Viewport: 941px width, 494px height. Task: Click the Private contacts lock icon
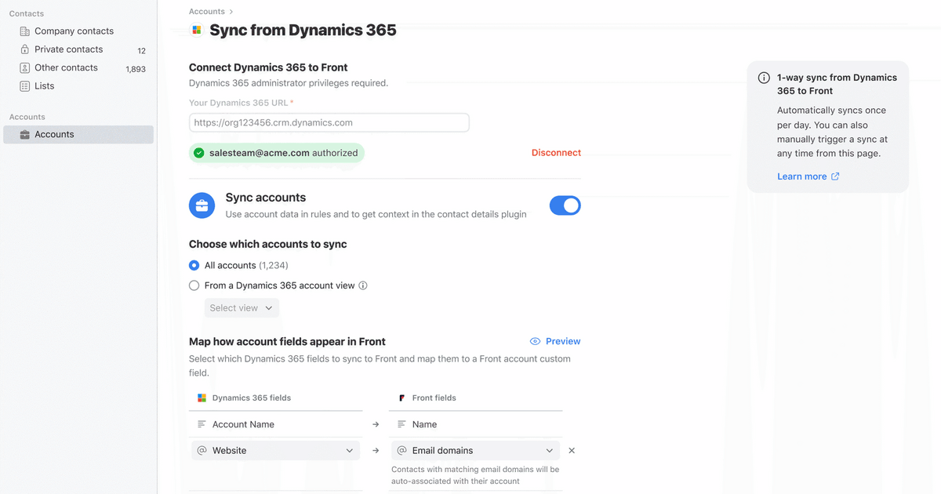pos(25,49)
